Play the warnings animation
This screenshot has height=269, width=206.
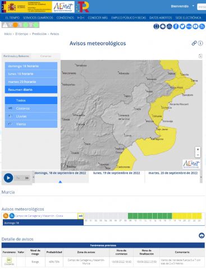point(8,178)
